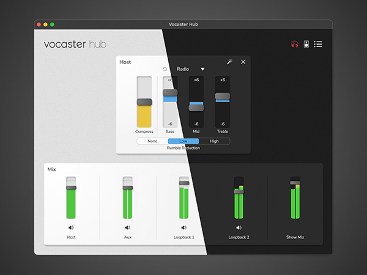This screenshot has width=367, height=275.
Task: Click the Show Mix fader handle
Action: click(x=295, y=183)
